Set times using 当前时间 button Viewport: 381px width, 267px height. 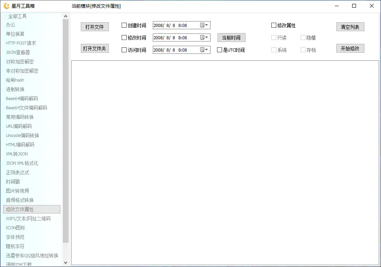tap(231, 38)
